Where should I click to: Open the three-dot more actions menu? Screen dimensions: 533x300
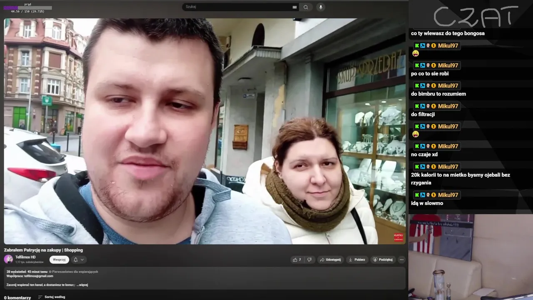coord(401,260)
